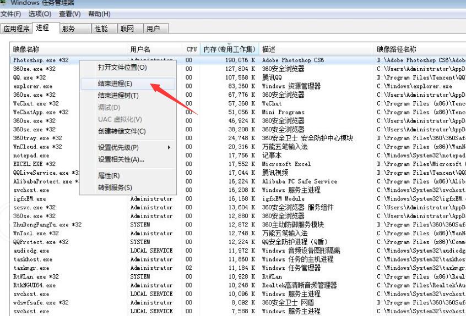Select the ZhuDongFangYu.exe *32 process
The width and height of the screenshot is (466, 316).
tap(47, 225)
